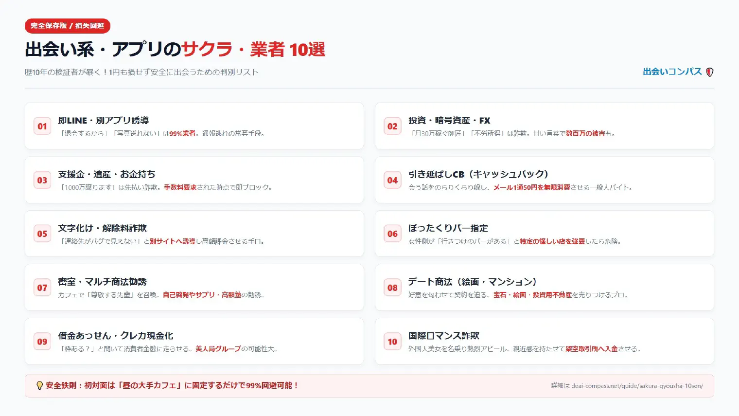
Task: Select the heading 引き延ばしCB（キャッシュバック）
Action: tap(478, 174)
